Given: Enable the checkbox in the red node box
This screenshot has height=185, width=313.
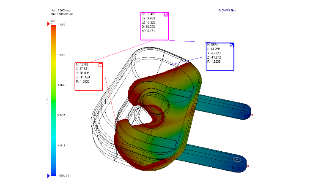Looking at the screenshot, I should pos(100,65).
